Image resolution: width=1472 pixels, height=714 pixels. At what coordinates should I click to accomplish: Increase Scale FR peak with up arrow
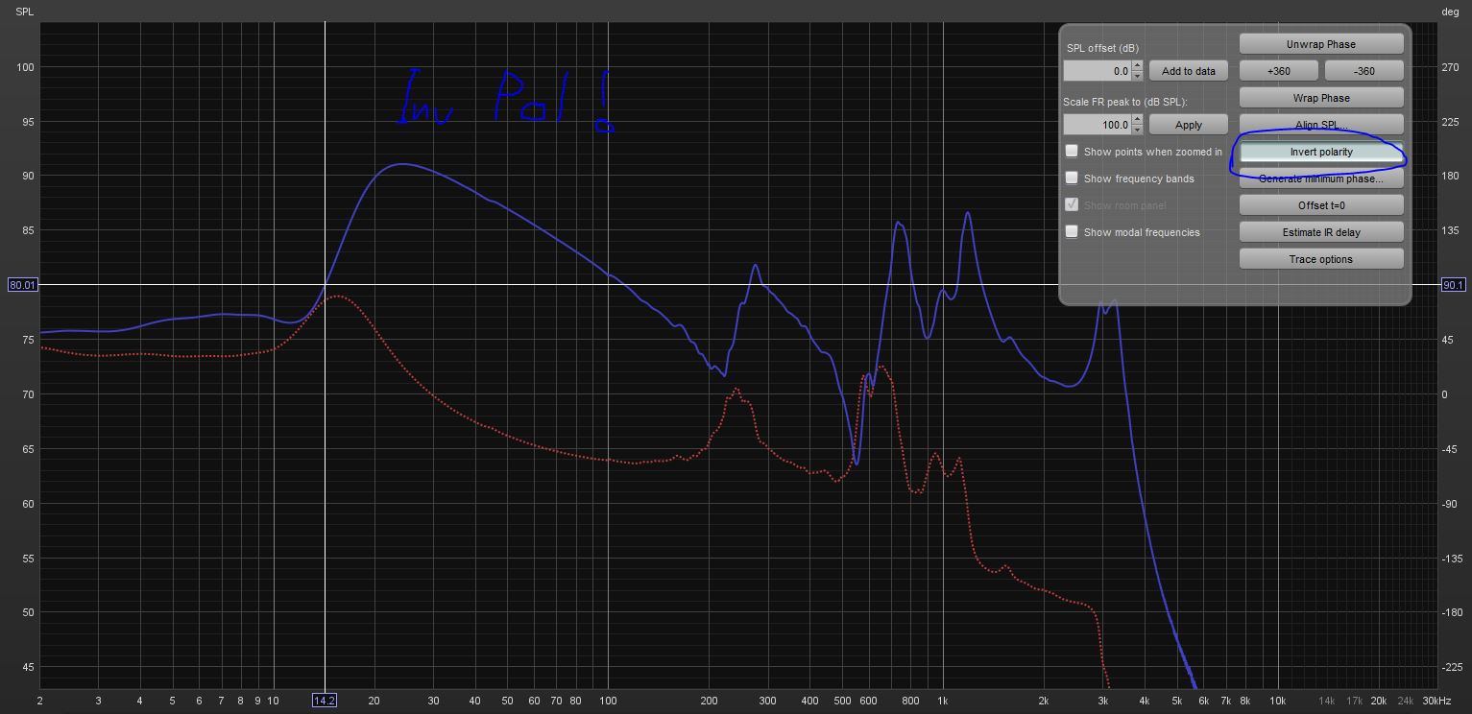(1138, 120)
